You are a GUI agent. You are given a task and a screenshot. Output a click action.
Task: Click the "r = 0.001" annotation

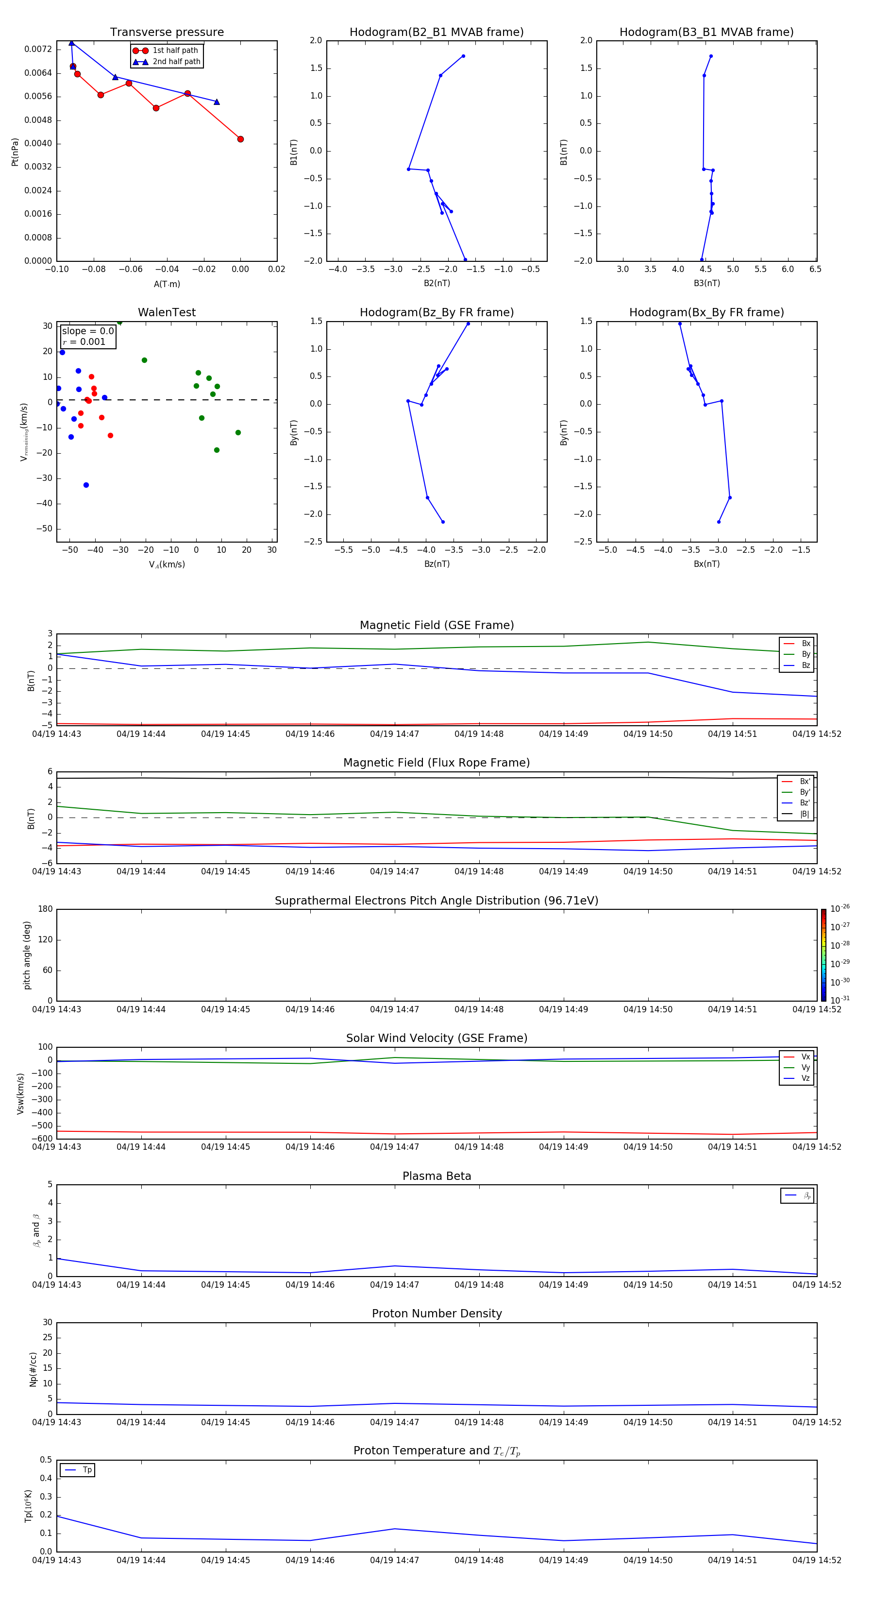tap(84, 341)
